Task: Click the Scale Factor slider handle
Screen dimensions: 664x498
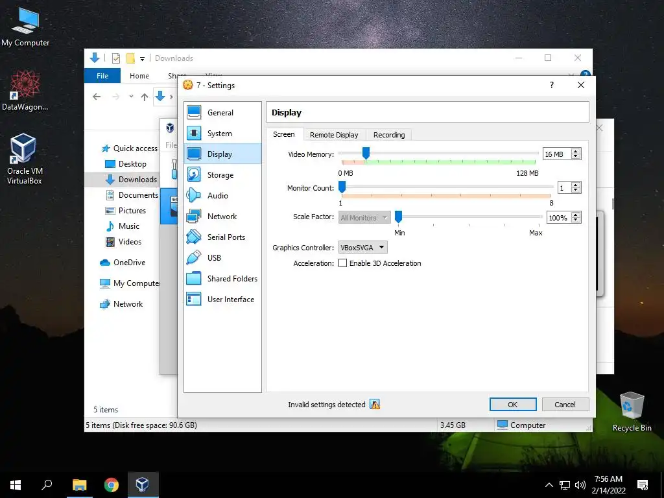Action: pyautogui.click(x=398, y=217)
